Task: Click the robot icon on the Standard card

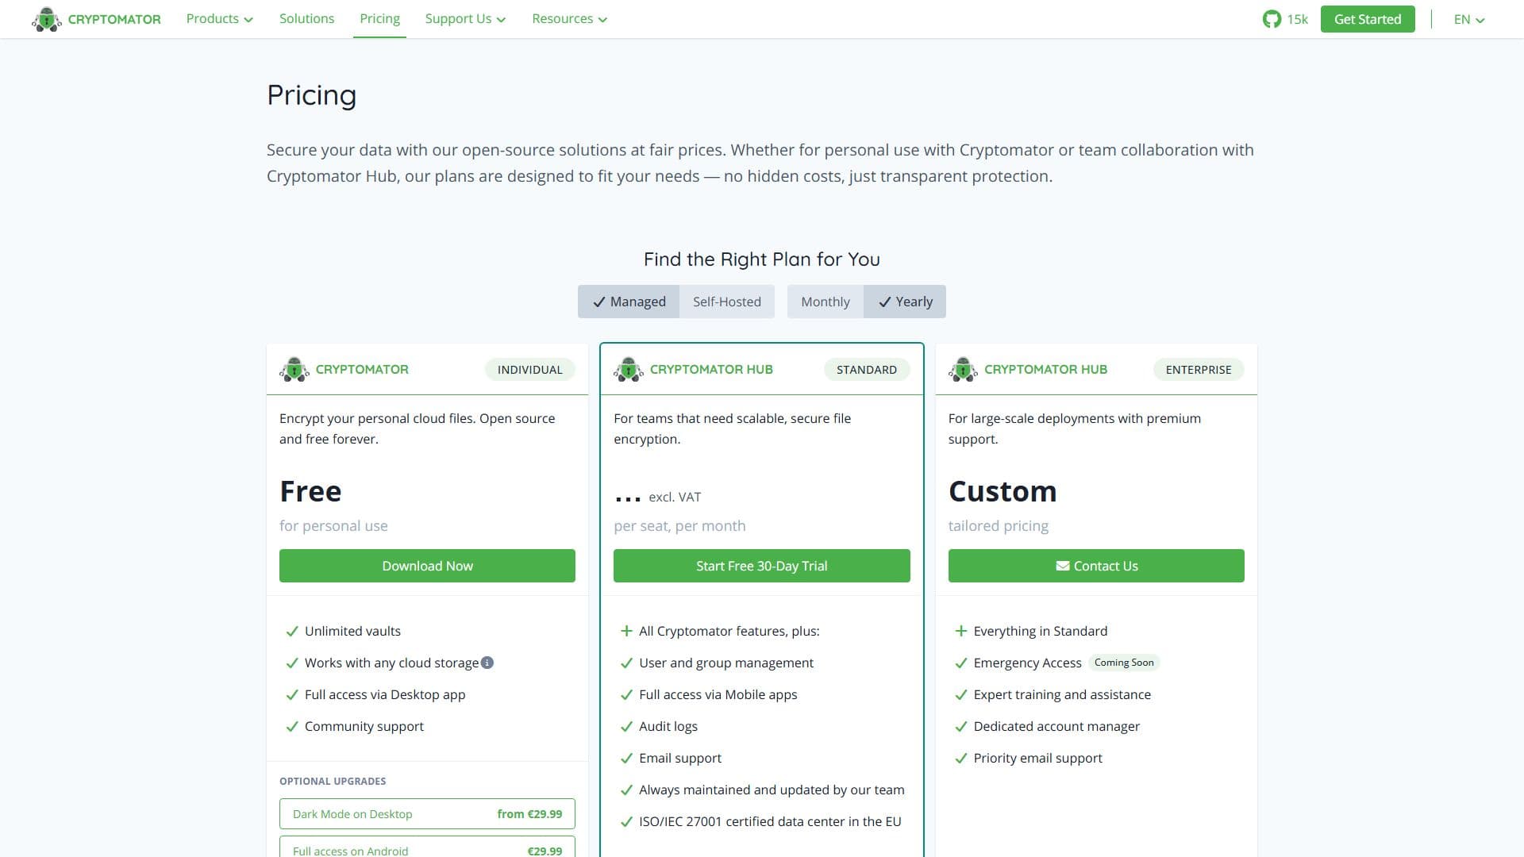Action: click(629, 370)
